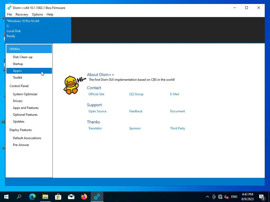Open the Recovery menu
Screen dimensions: 270x202
tap(22, 14)
